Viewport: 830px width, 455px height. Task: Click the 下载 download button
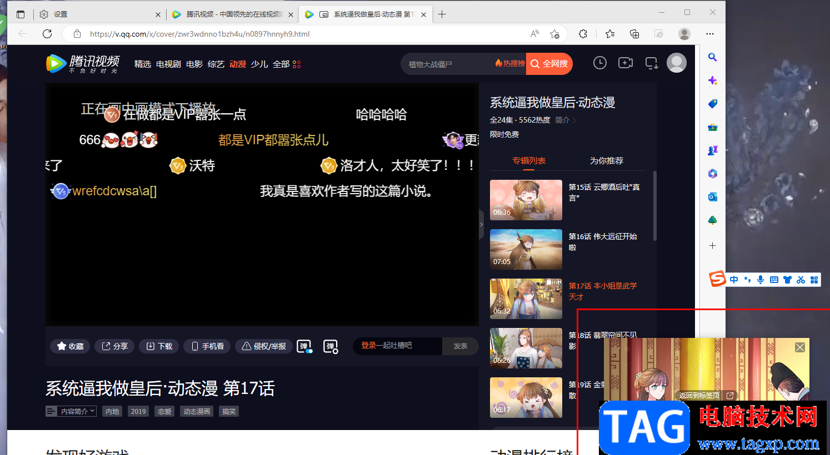[159, 346]
